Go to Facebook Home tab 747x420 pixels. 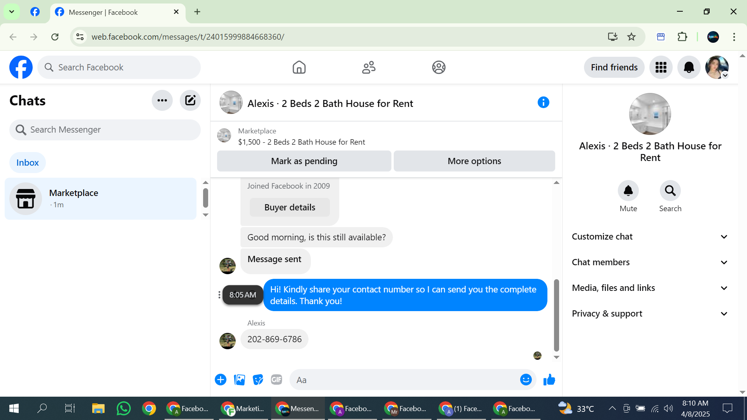[299, 67]
